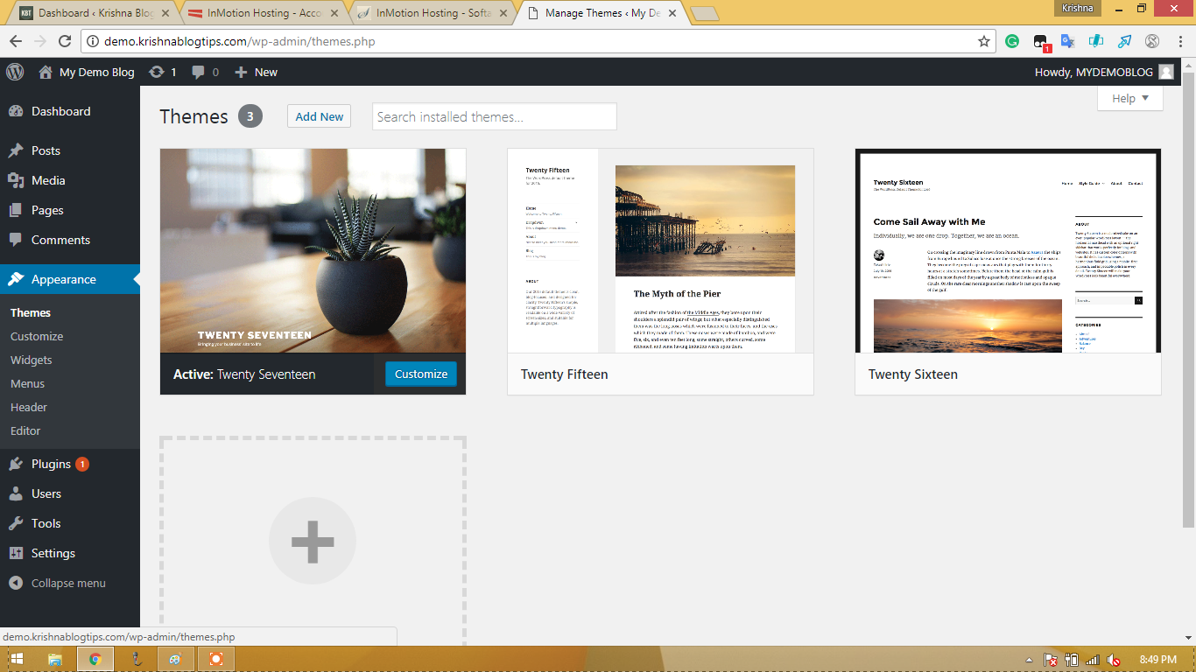
Task: Switch to the Dashboard Krishna Blog tab
Action: coord(95,13)
